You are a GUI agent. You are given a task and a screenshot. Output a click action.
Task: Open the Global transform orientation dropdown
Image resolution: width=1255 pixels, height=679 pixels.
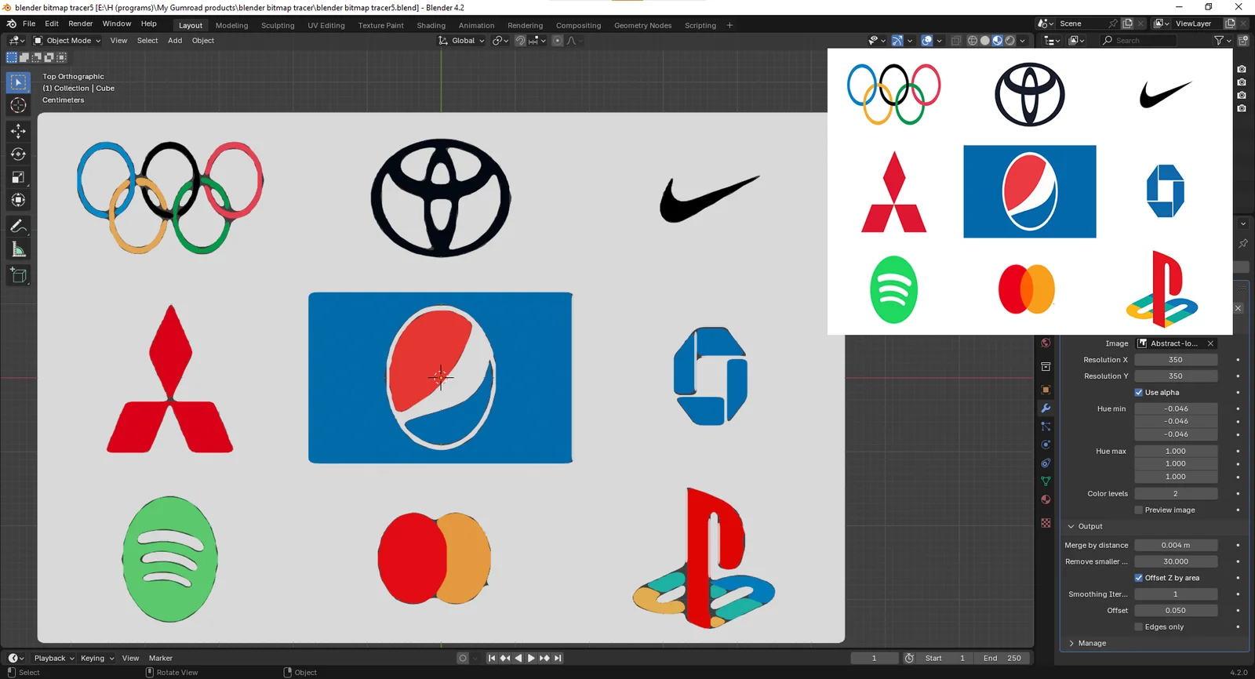pyautogui.click(x=462, y=41)
